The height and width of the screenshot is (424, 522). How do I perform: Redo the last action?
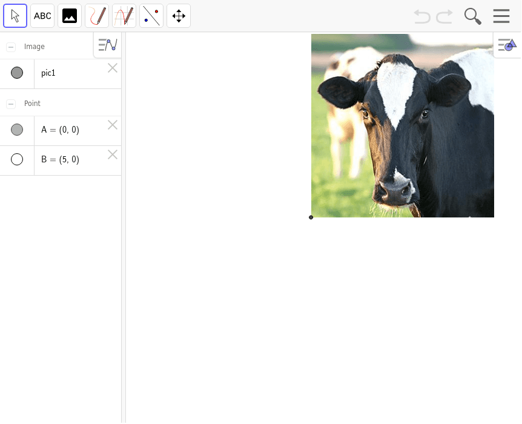(x=444, y=16)
